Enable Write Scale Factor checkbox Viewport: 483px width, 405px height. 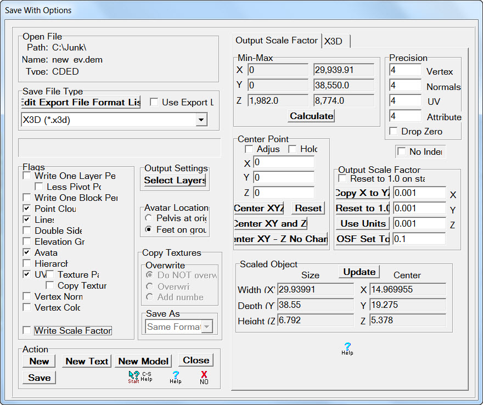[27, 330]
